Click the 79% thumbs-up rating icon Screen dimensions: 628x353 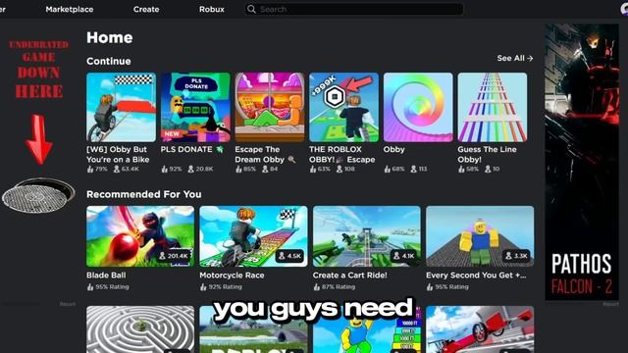(x=90, y=170)
